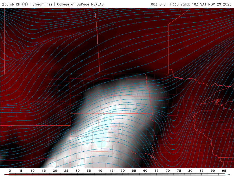Click the "Valid: 18Z SAT NOV 29 2025" text
The image size is (234, 176).
(206, 4)
